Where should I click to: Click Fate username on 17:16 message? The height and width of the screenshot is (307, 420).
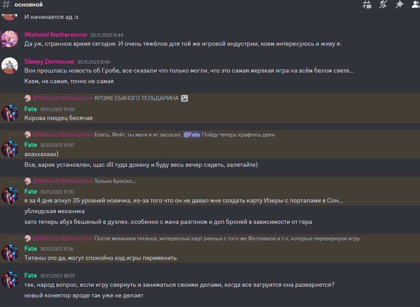pos(31,249)
